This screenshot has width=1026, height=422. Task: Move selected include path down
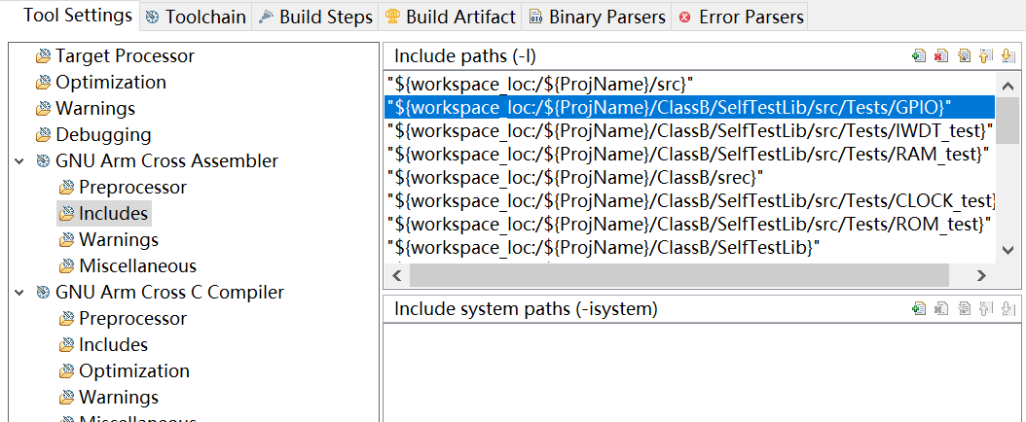tap(1008, 56)
